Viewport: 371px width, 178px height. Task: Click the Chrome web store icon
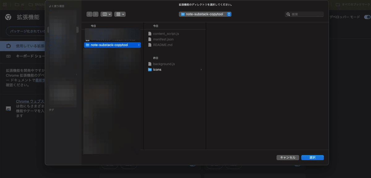9,109
